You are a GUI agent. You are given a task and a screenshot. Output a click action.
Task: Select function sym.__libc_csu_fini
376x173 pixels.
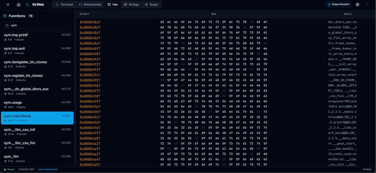point(37,145)
